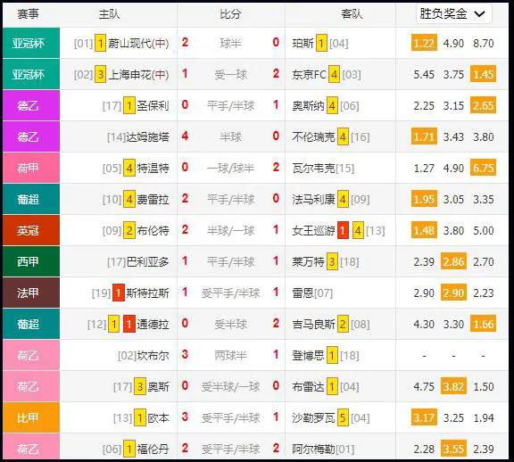Click the red card badge next to 通德拉
Viewport: 514px width, 462px height.
129,324
